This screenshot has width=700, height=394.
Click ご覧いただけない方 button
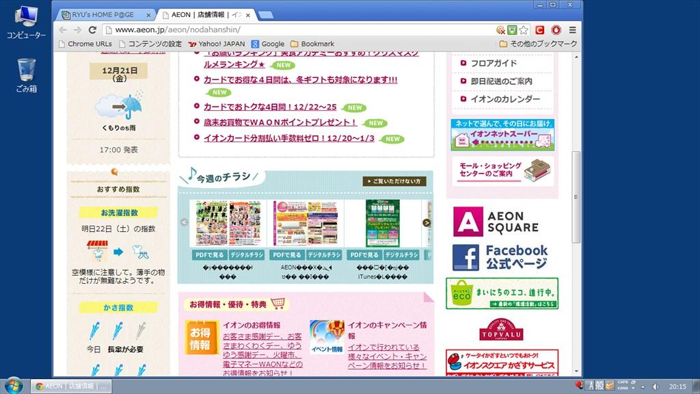tap(394, 181)
